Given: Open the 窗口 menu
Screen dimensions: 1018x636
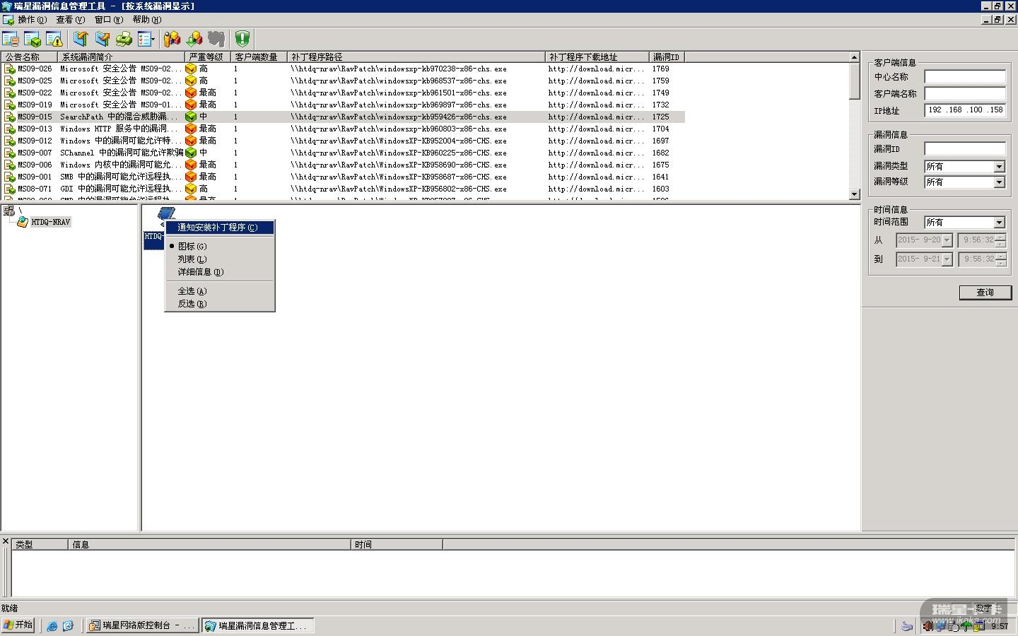Looking at the screenshot, I should (x=108, y=20).
